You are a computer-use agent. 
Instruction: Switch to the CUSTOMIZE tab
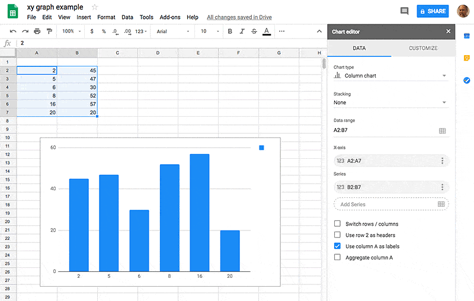pyautogui.click(x=423, y=48)
